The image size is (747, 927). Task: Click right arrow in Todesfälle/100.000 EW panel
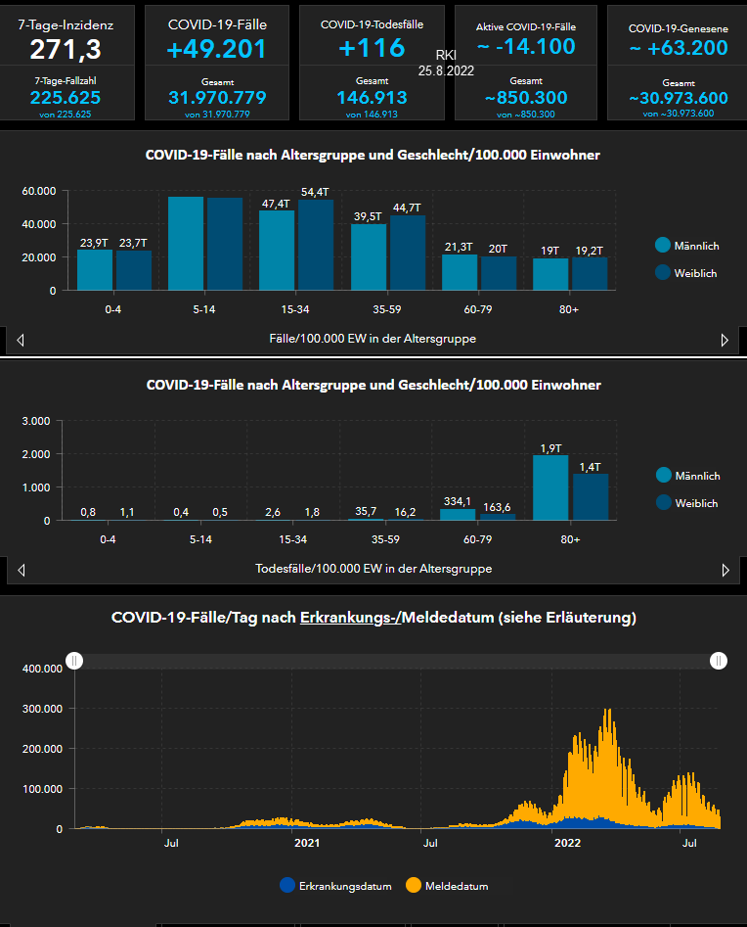pos(725,570)
